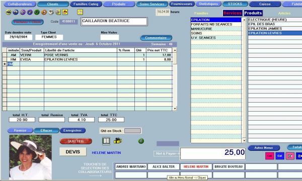Switch to Produits toggle
302x181 pixels.
(253, 13)
